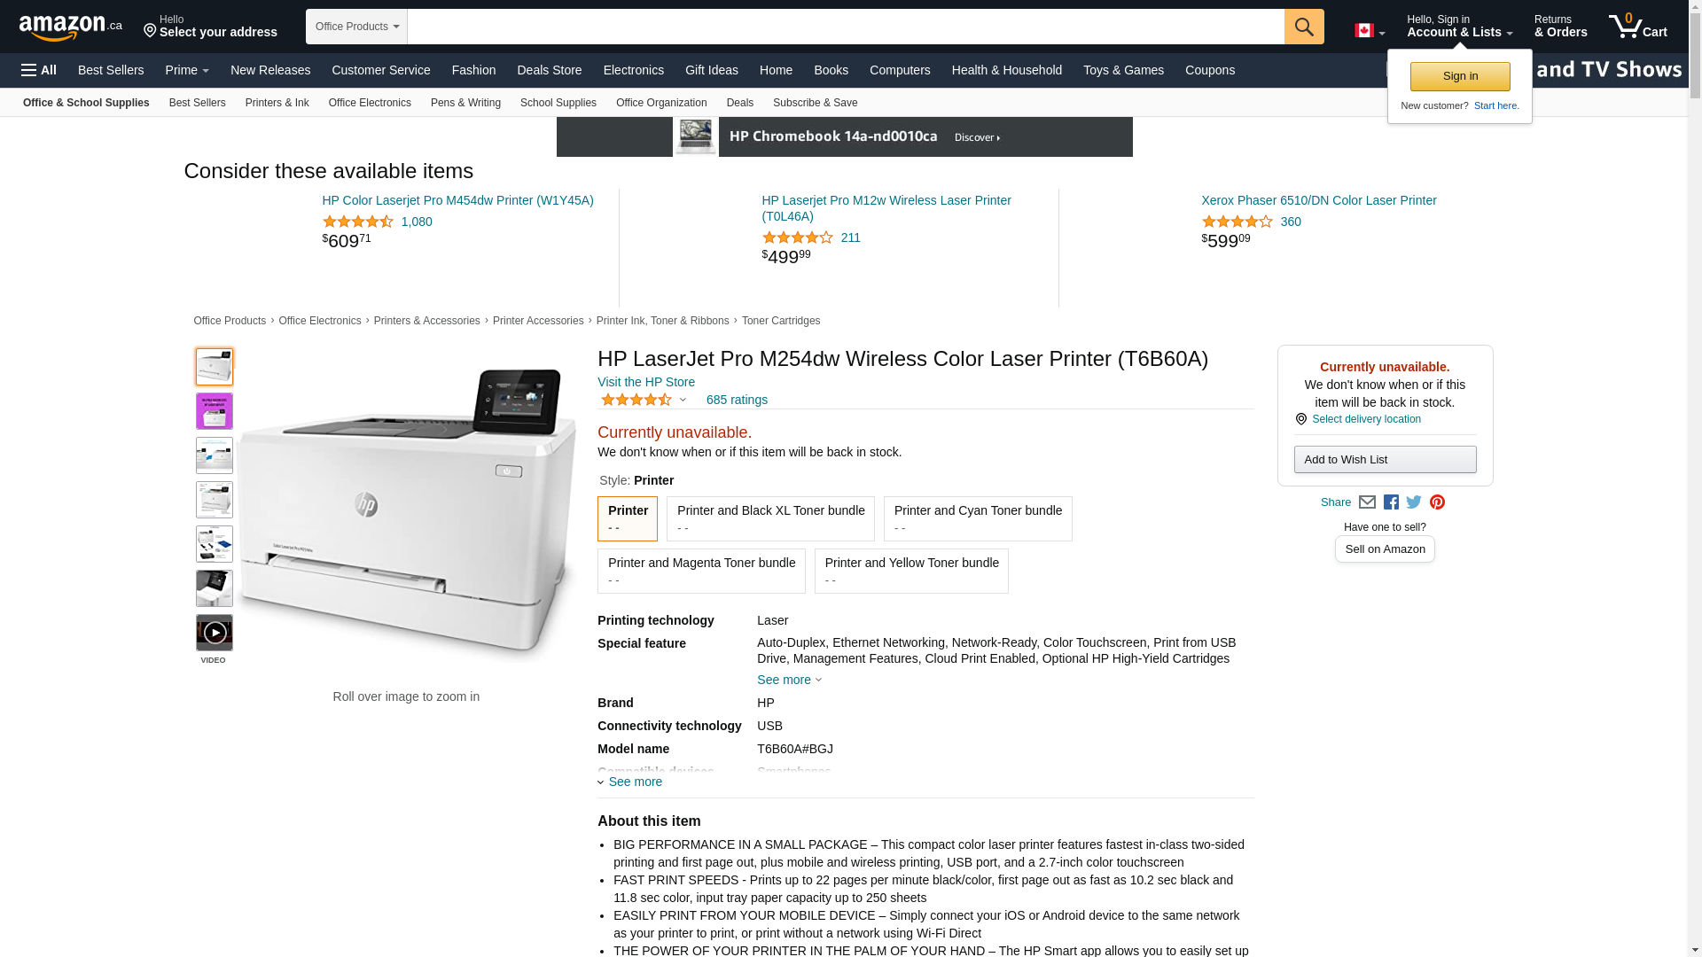Viewport: 1702px width, 957px height.
Task: Choose Printer and Black XL Toner bundle
Action: (x=770, y=518)
